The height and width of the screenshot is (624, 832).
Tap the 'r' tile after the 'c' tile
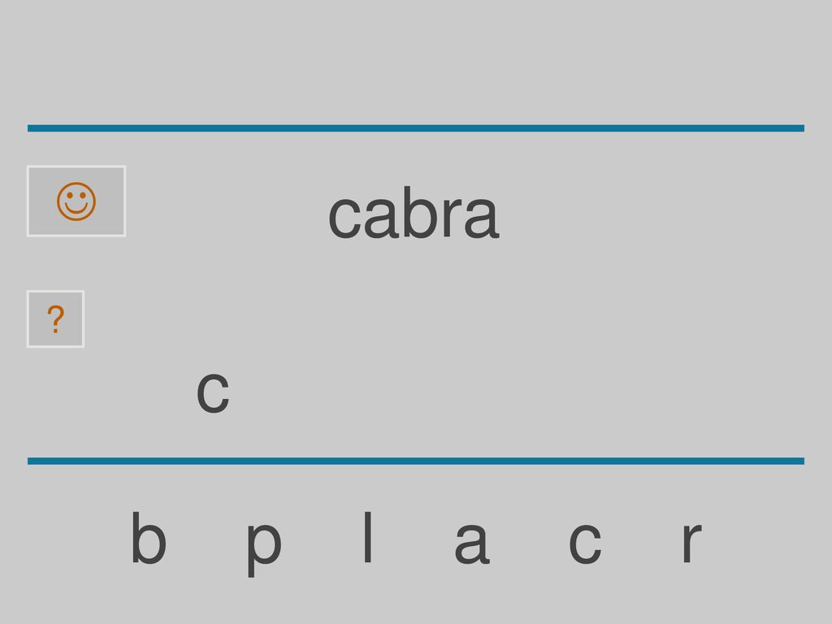pos(692,542)
